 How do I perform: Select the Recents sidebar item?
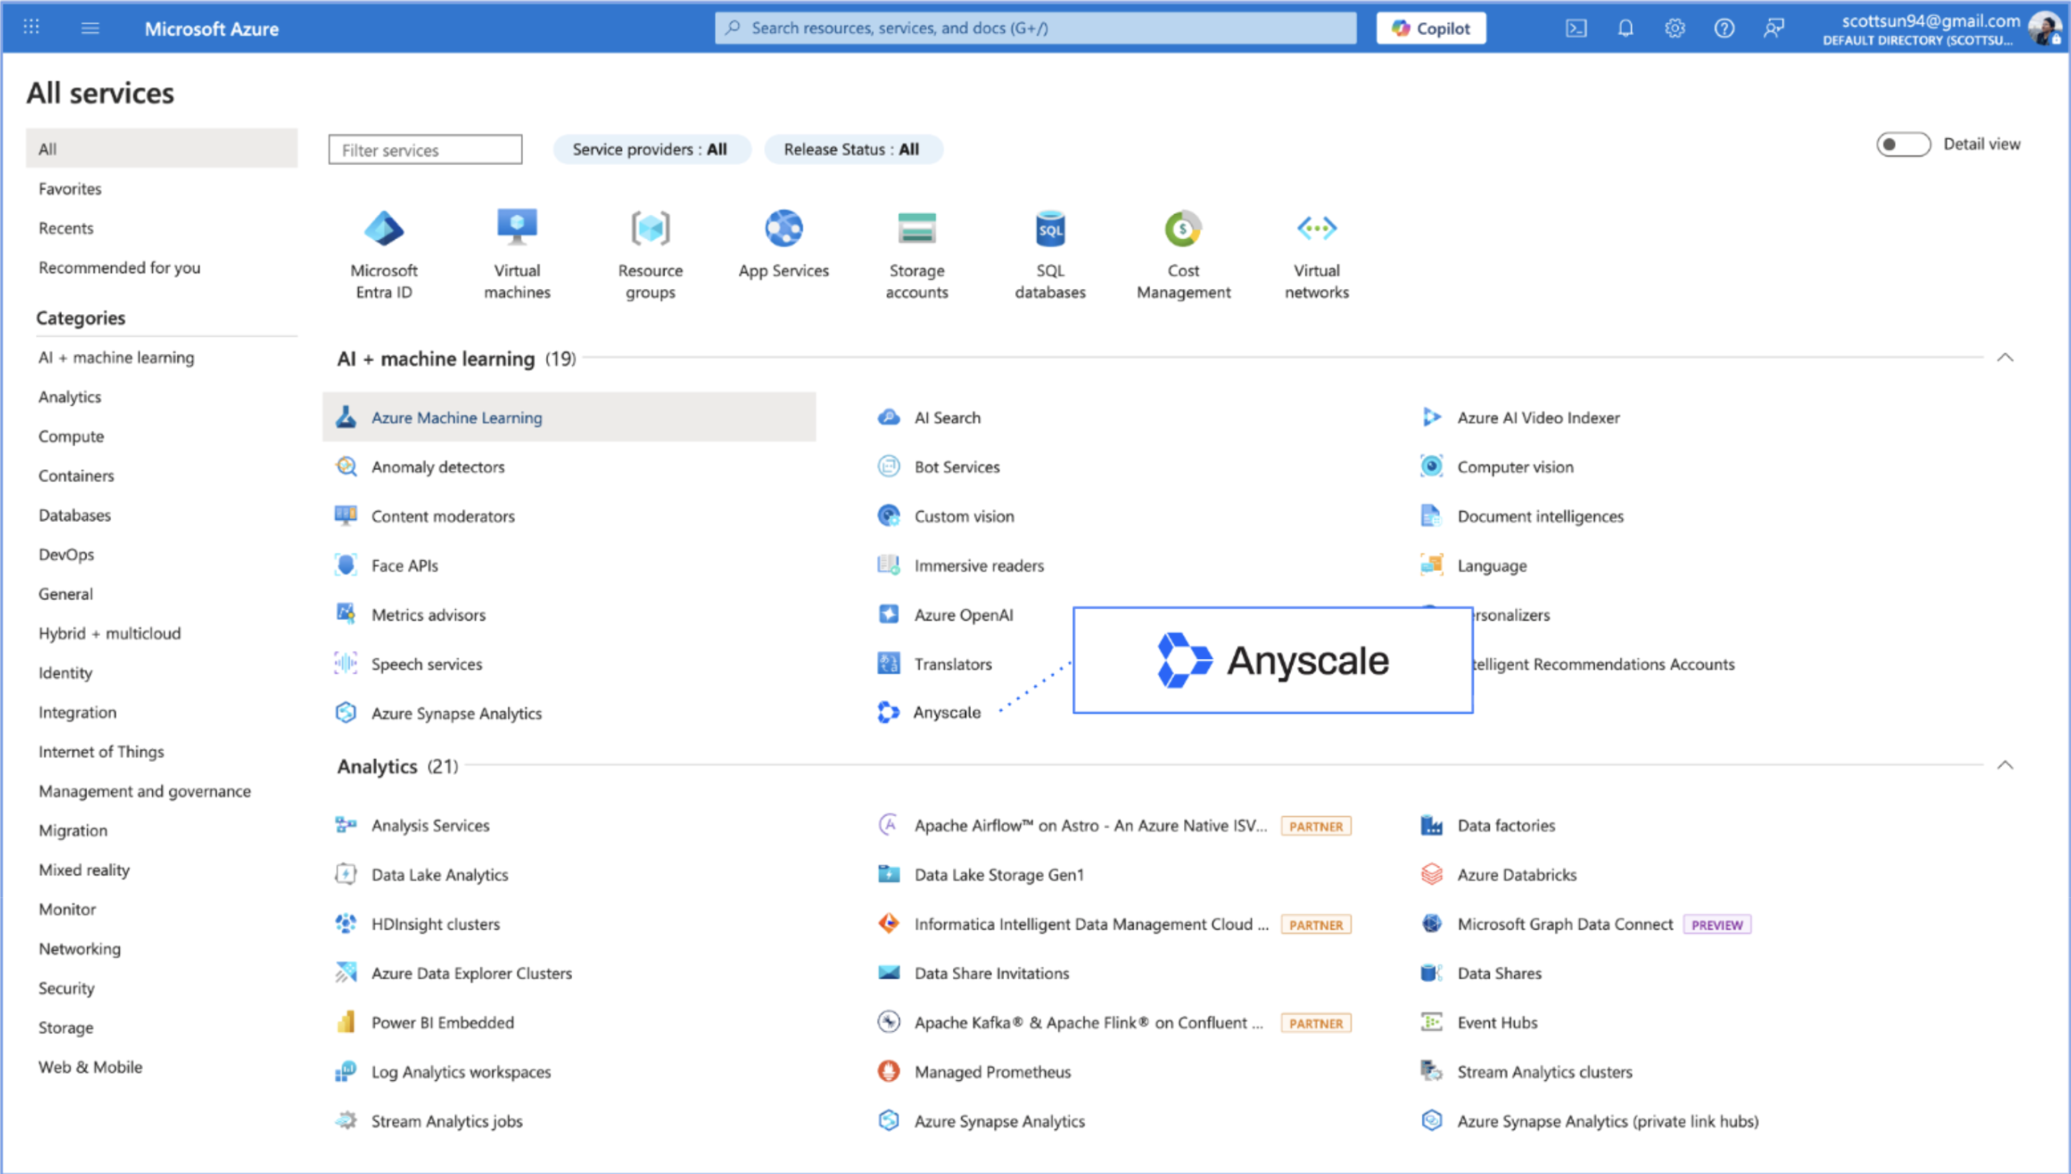click(65, 227)
